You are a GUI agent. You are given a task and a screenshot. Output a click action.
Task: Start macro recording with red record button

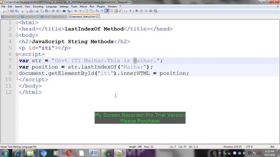tap(136, 11)
